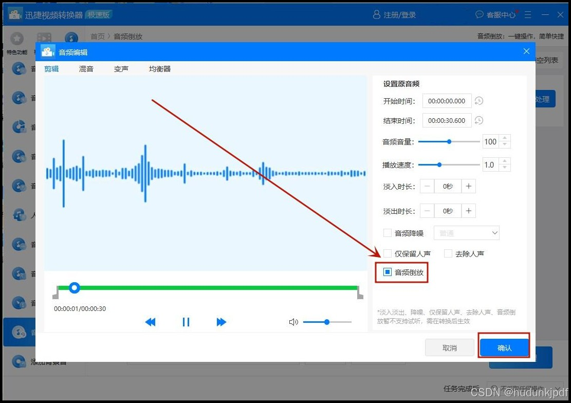Click the rewind playback icon
Screen dimensions: 571x403
[x=150, y=322]
